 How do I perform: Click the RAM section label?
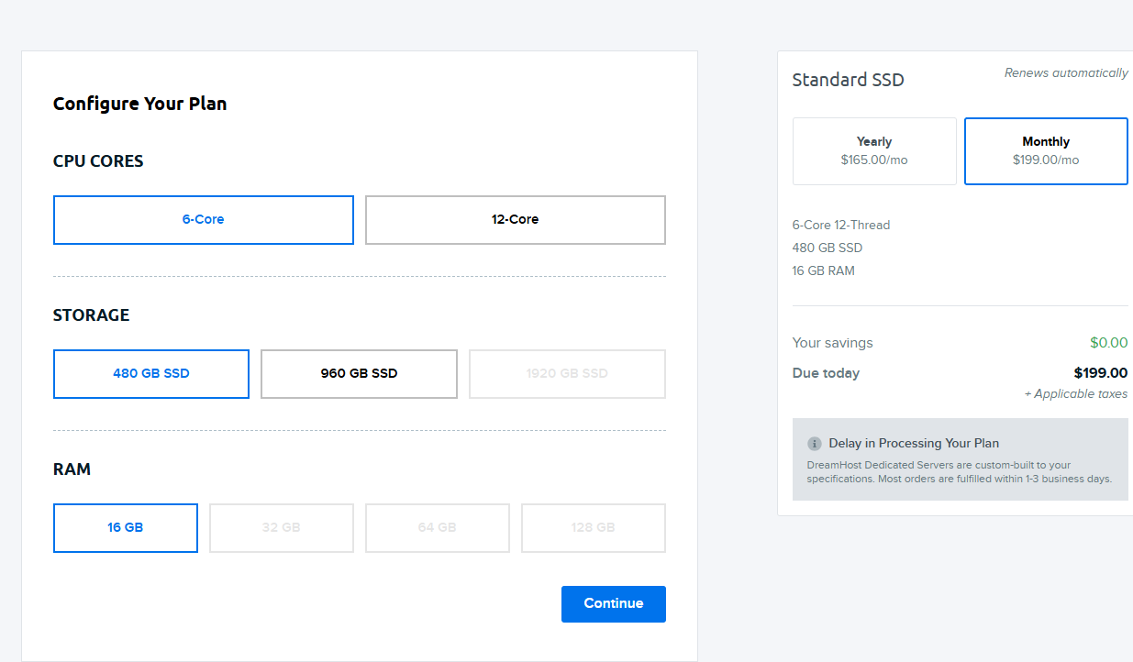(x=72, y=469)
